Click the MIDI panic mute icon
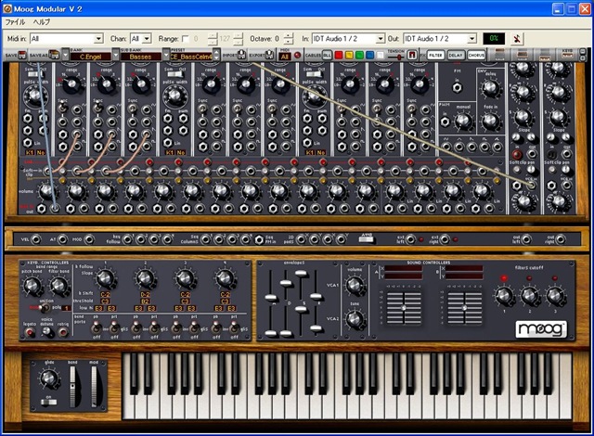 (x=517, y=39)
